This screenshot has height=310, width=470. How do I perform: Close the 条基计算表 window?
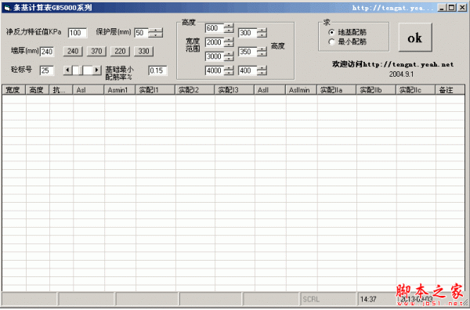[462, 8]
